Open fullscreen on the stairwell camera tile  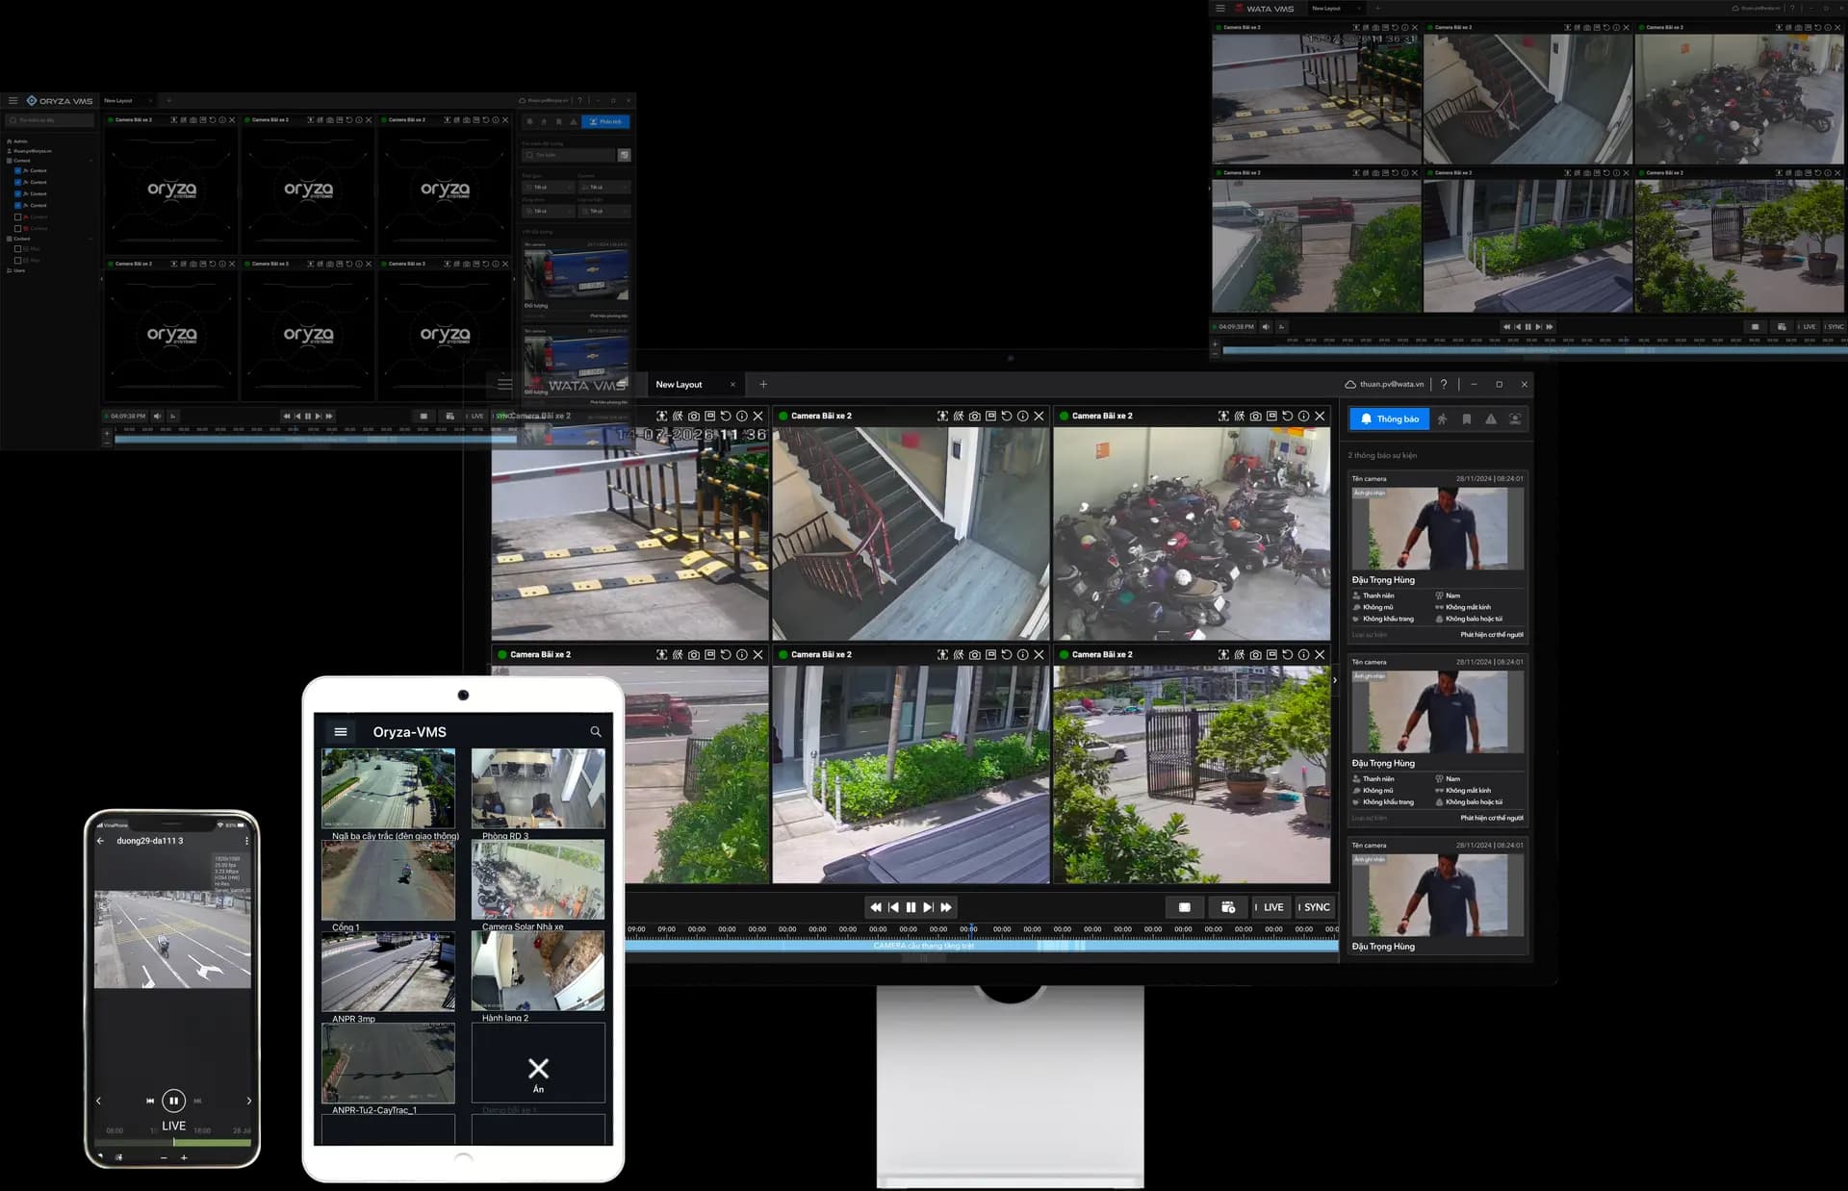click(942, 416)
